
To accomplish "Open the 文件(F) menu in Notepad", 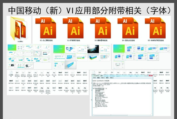I will [95, 78].
